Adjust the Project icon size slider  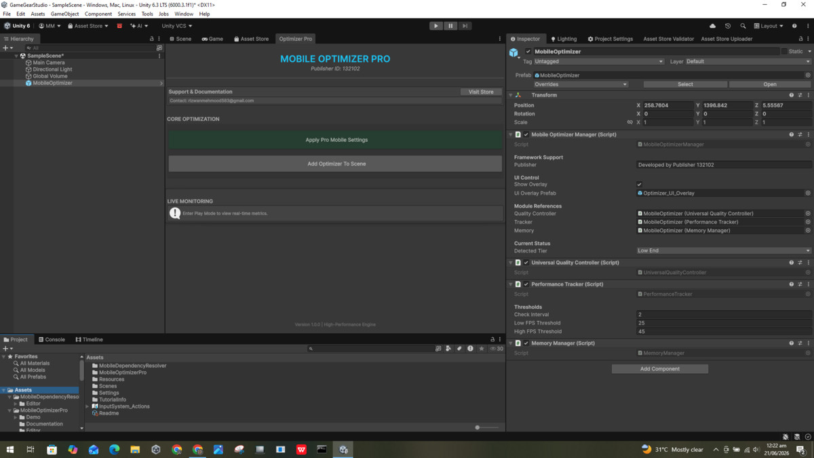(x=487, y=427)
